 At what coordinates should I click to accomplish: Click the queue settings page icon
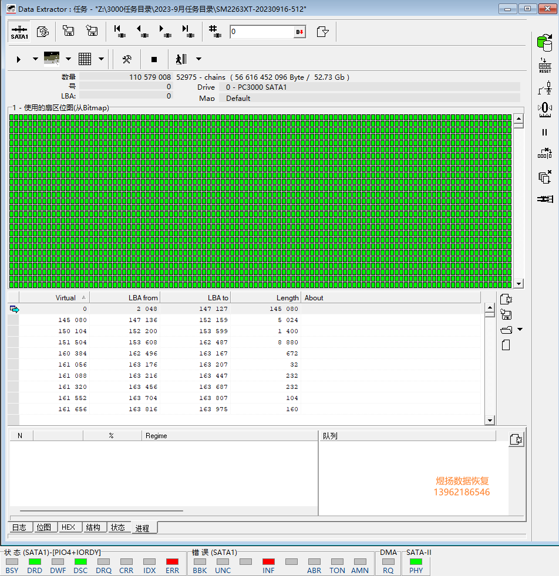click(x=517, y=439)
